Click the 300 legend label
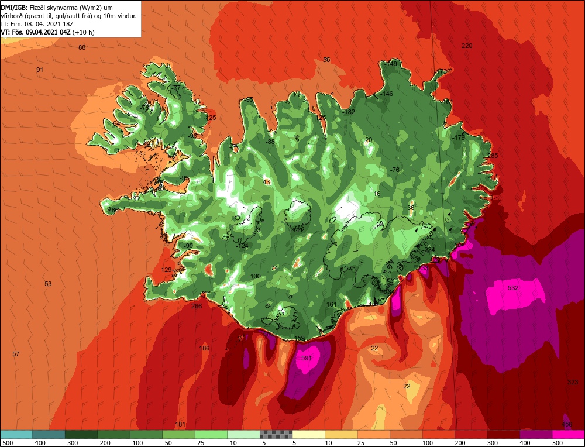585x447 pixels. click(493, 443)
